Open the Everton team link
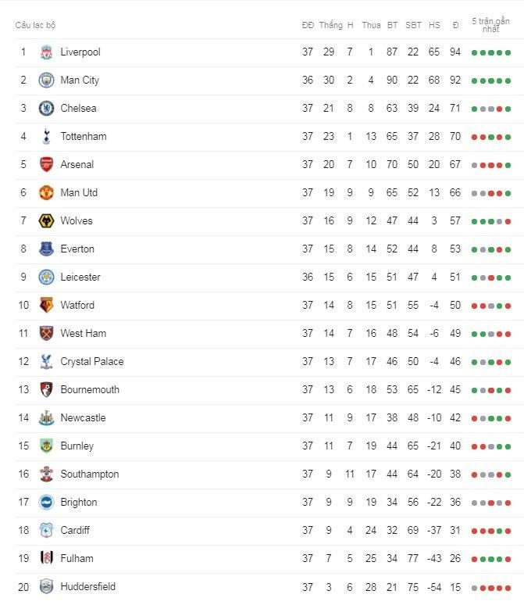 click(77, 249)
